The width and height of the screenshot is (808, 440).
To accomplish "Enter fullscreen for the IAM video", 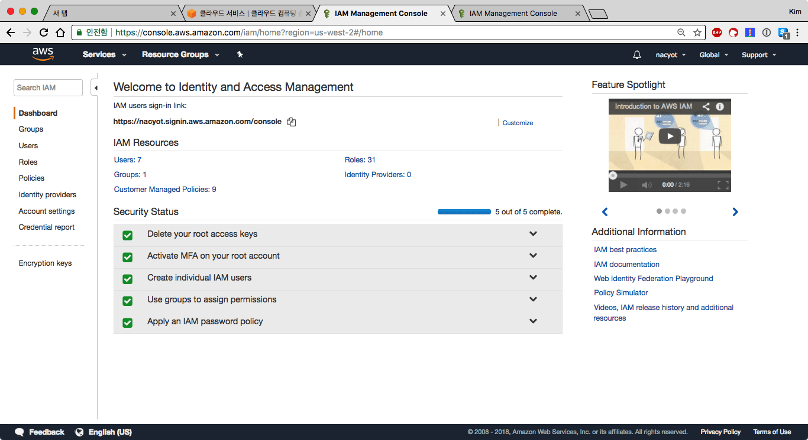I will (x=723, y=185).
